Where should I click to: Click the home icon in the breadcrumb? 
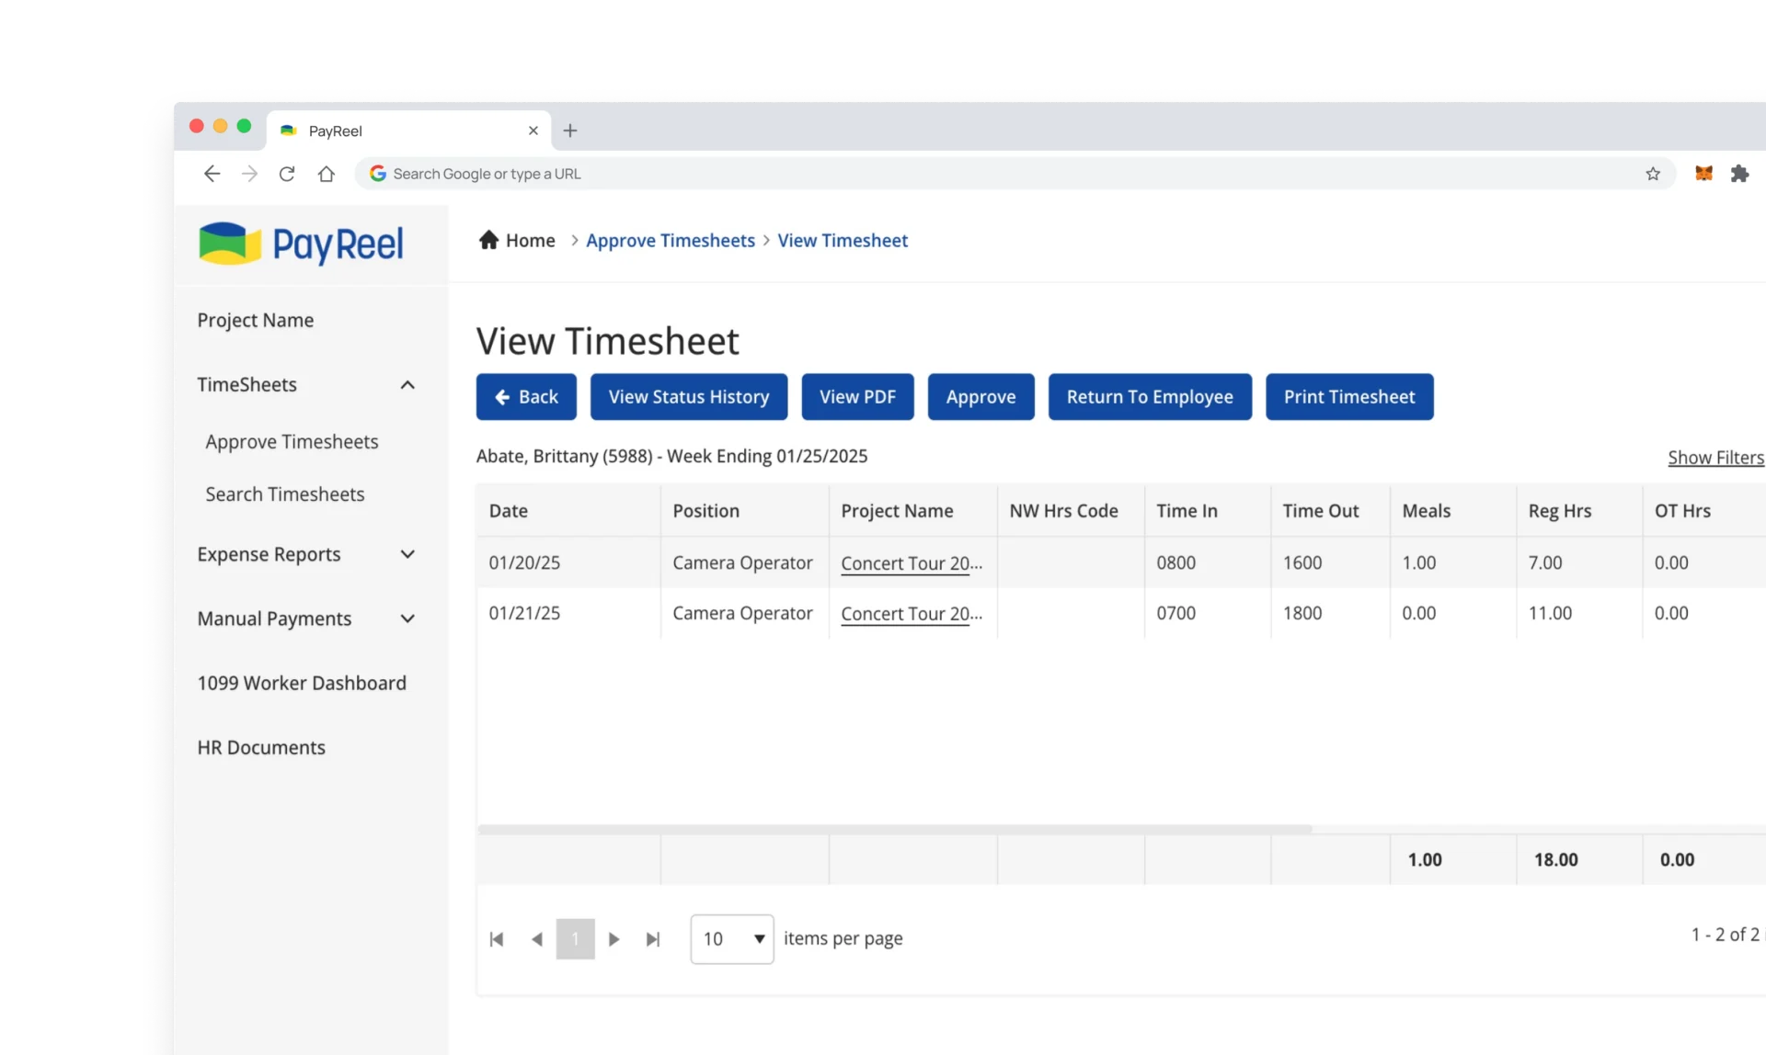tap(488, 240)
